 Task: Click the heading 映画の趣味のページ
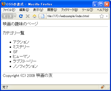click(20, 24)
